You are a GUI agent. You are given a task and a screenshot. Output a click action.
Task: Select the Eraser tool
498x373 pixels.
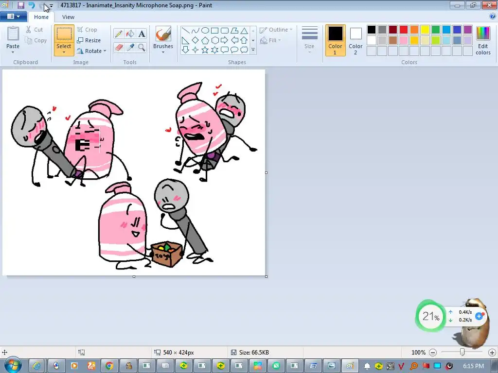(x=119, y=48)
